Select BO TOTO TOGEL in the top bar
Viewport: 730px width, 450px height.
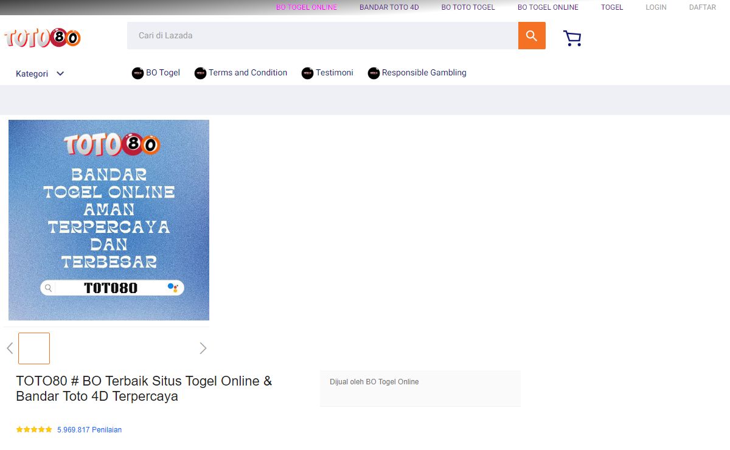(x=468, y=7)
